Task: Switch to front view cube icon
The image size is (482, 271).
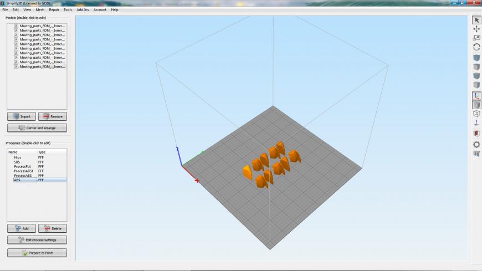Action: (476, 76)
